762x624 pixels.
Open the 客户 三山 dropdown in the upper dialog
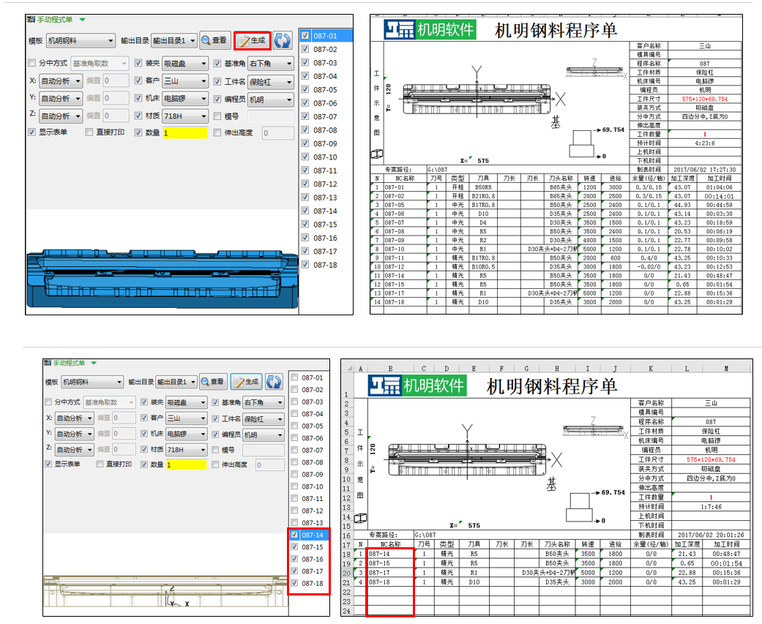pos(185,81)
